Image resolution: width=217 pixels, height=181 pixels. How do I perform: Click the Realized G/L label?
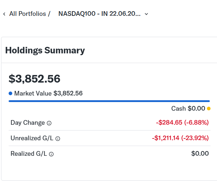[29, 154]
